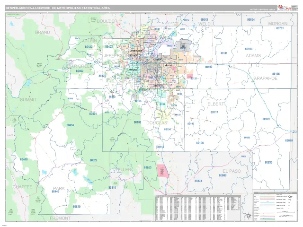Image resolution: width=303 pixels, height=227 pixels.
Task: Click ZIP code 80136
Action: pos(224,53)
